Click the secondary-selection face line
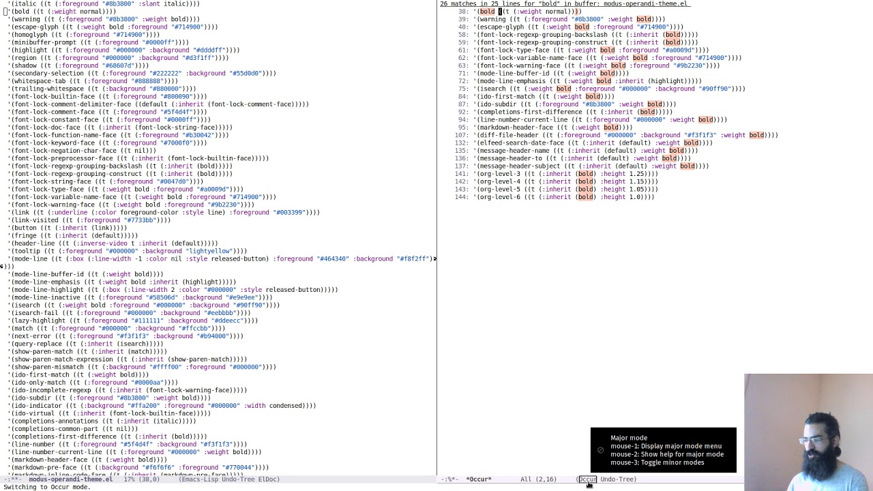Viewport: 873px width, 491px height. coord(142,73)
